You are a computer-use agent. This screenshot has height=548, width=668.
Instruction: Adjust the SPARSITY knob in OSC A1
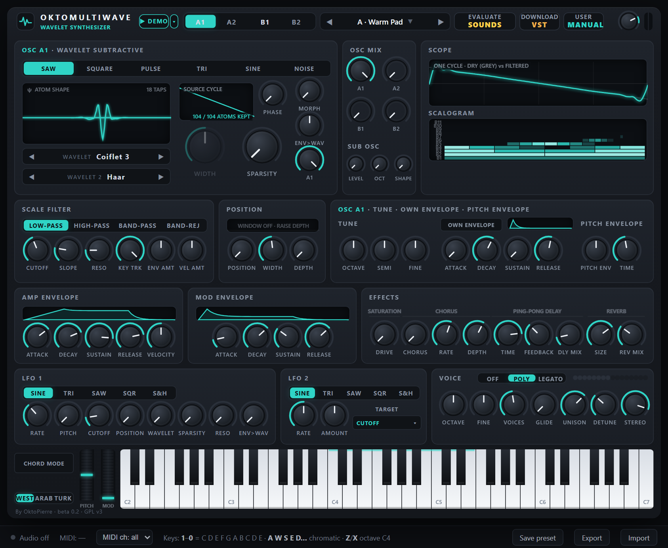[262, 147]
